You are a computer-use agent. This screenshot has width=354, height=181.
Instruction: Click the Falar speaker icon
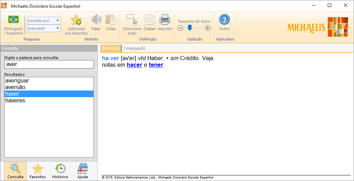pyautogui.click(x=96, y=20)
